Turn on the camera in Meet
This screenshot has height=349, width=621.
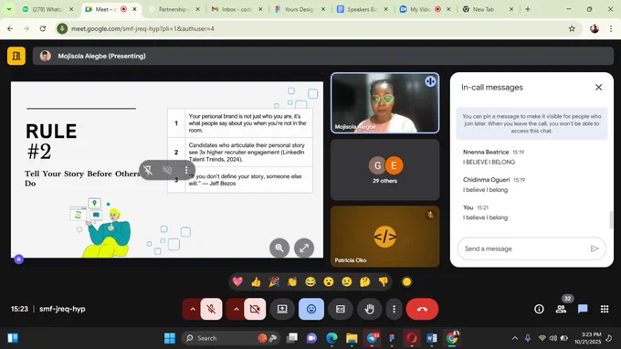255,309
